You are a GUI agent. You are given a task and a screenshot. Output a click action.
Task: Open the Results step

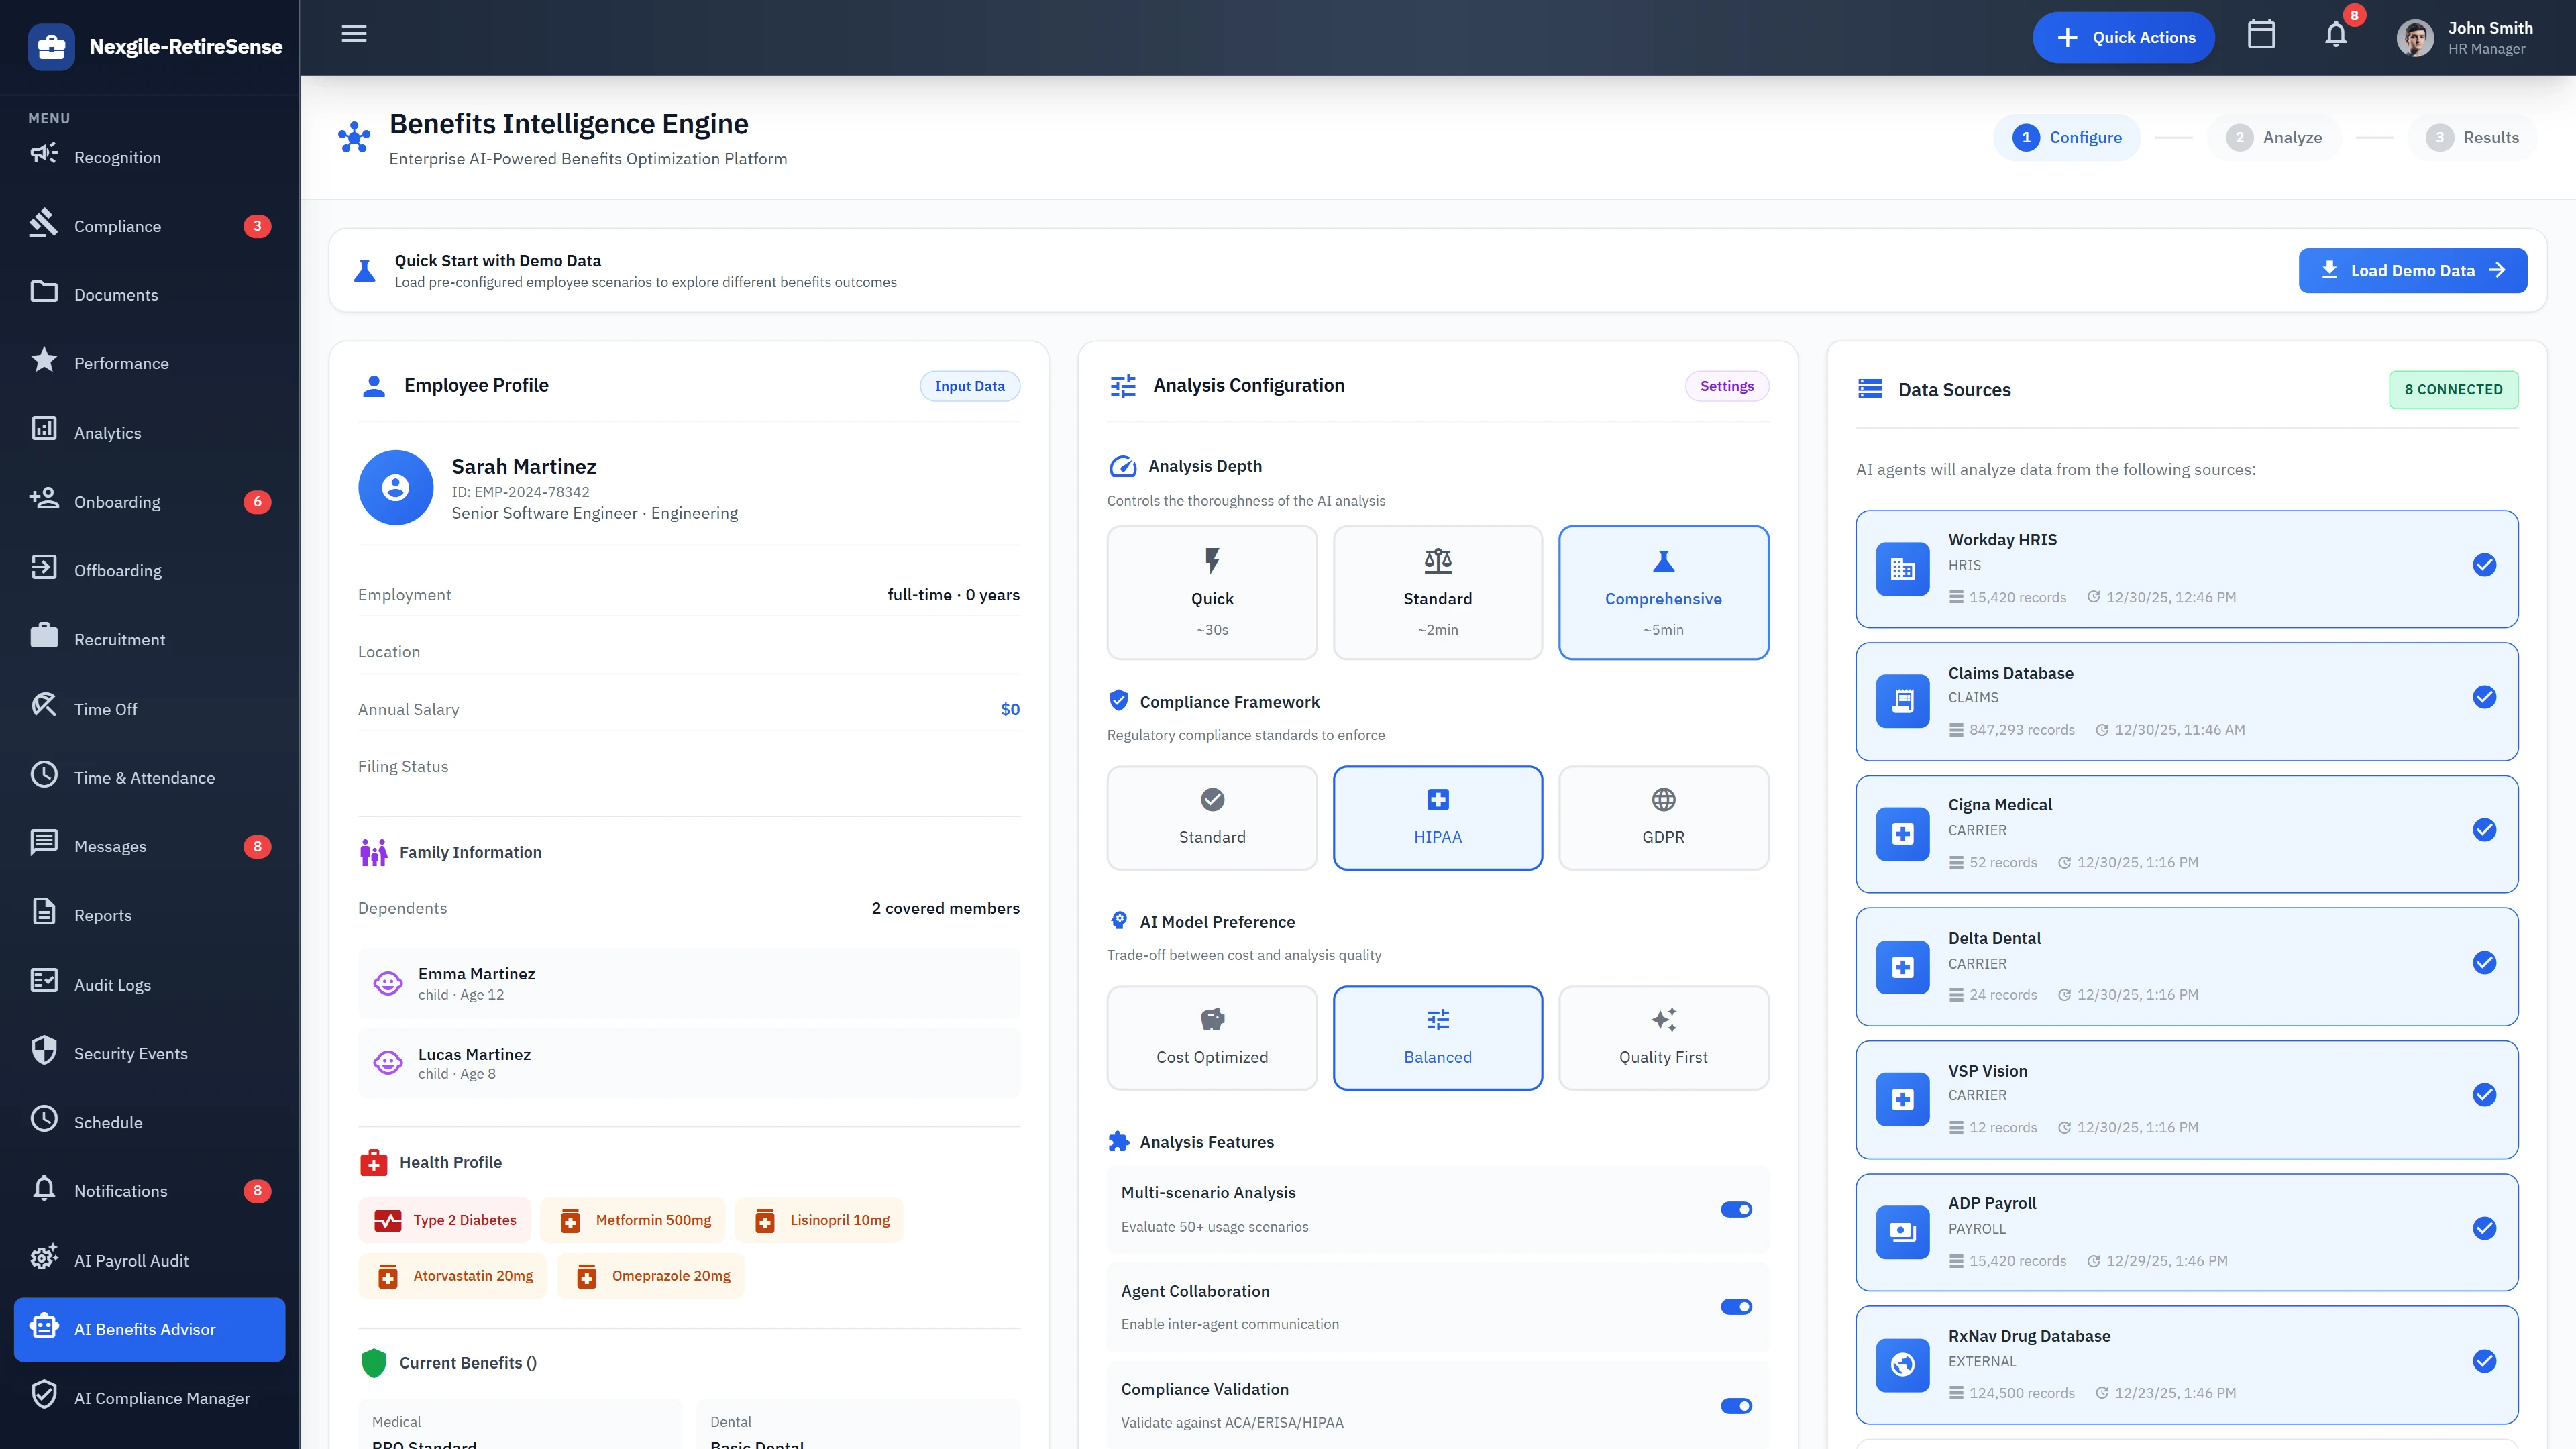point(2473,137)
